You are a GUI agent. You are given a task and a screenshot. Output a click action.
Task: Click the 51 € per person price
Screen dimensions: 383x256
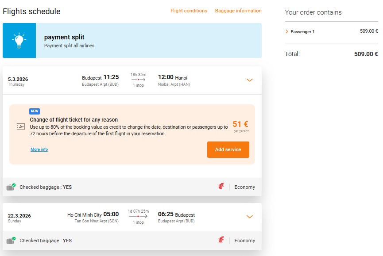click(x=240, y=124)
